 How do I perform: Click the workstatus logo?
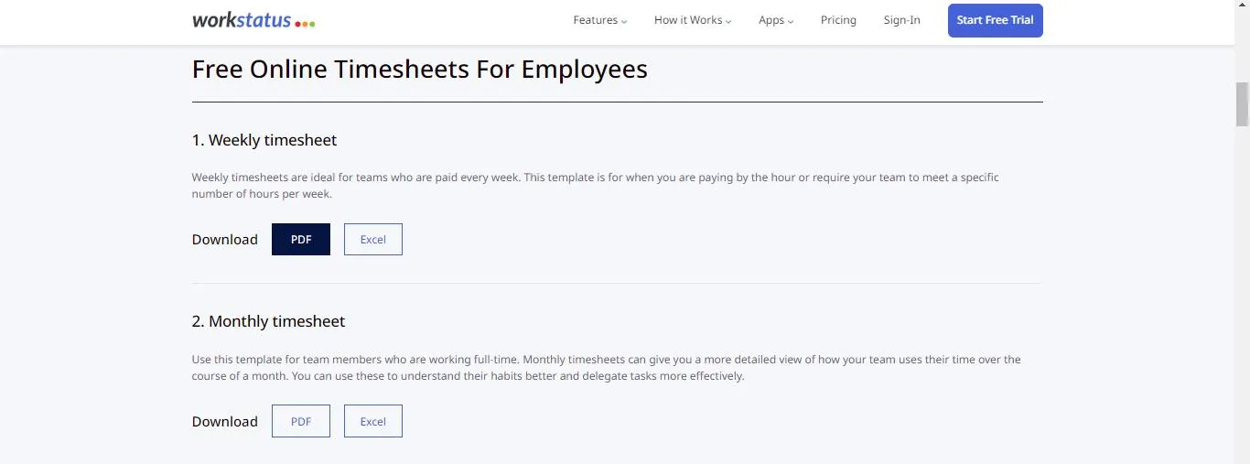[253, 20]
